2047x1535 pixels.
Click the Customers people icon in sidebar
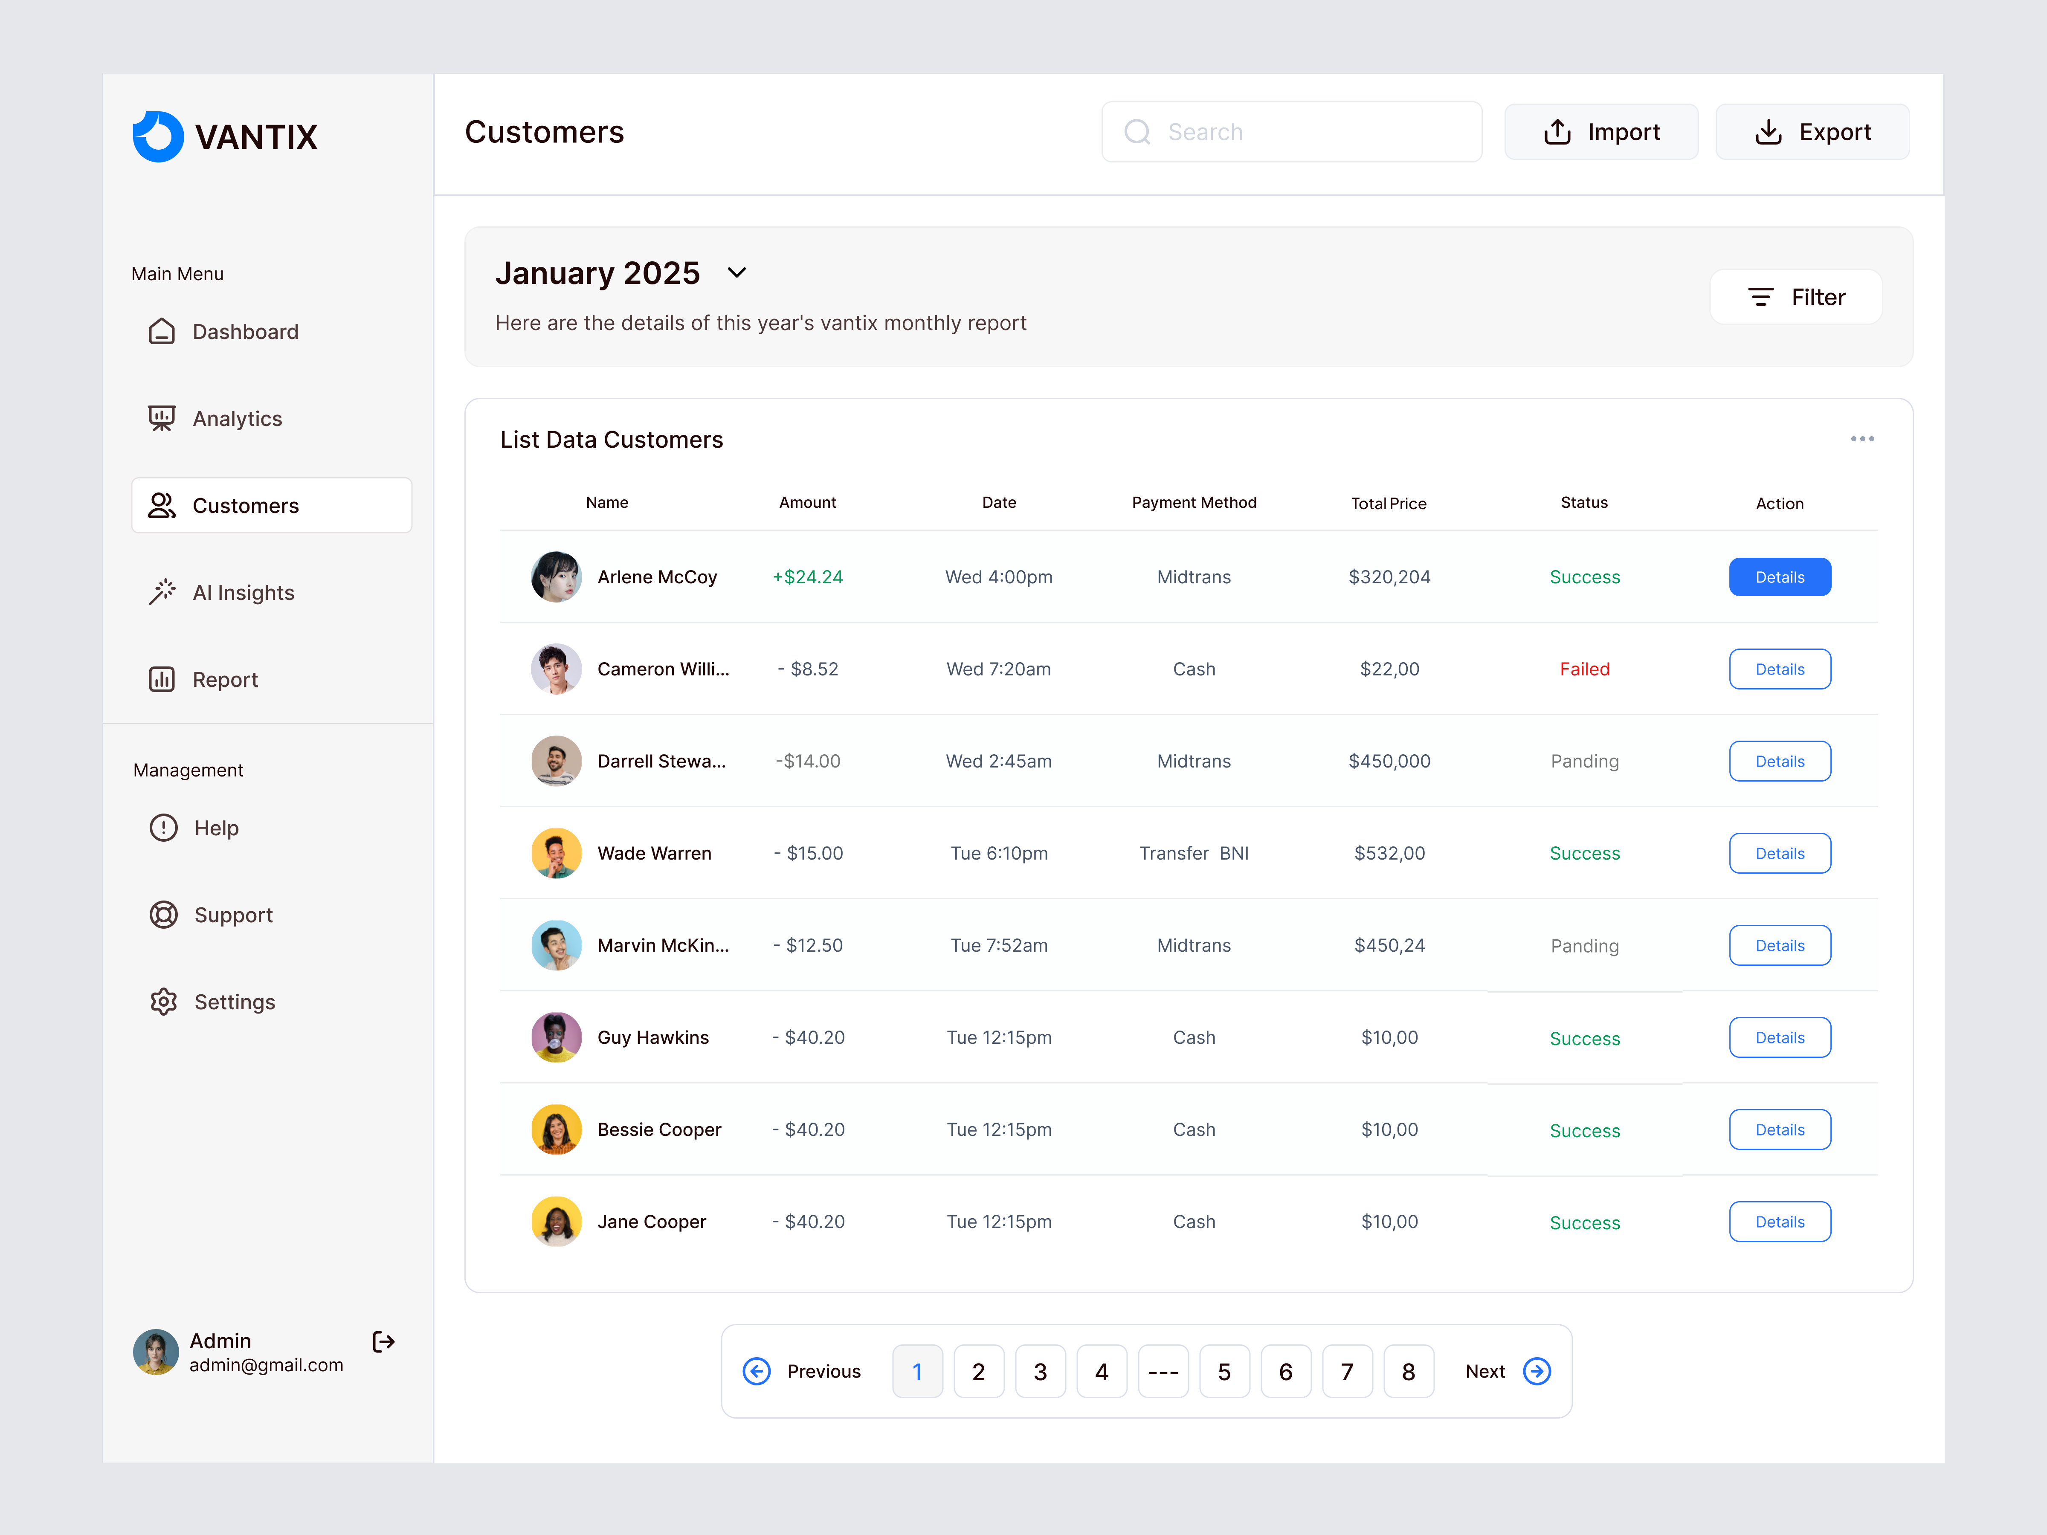[163, 505]
